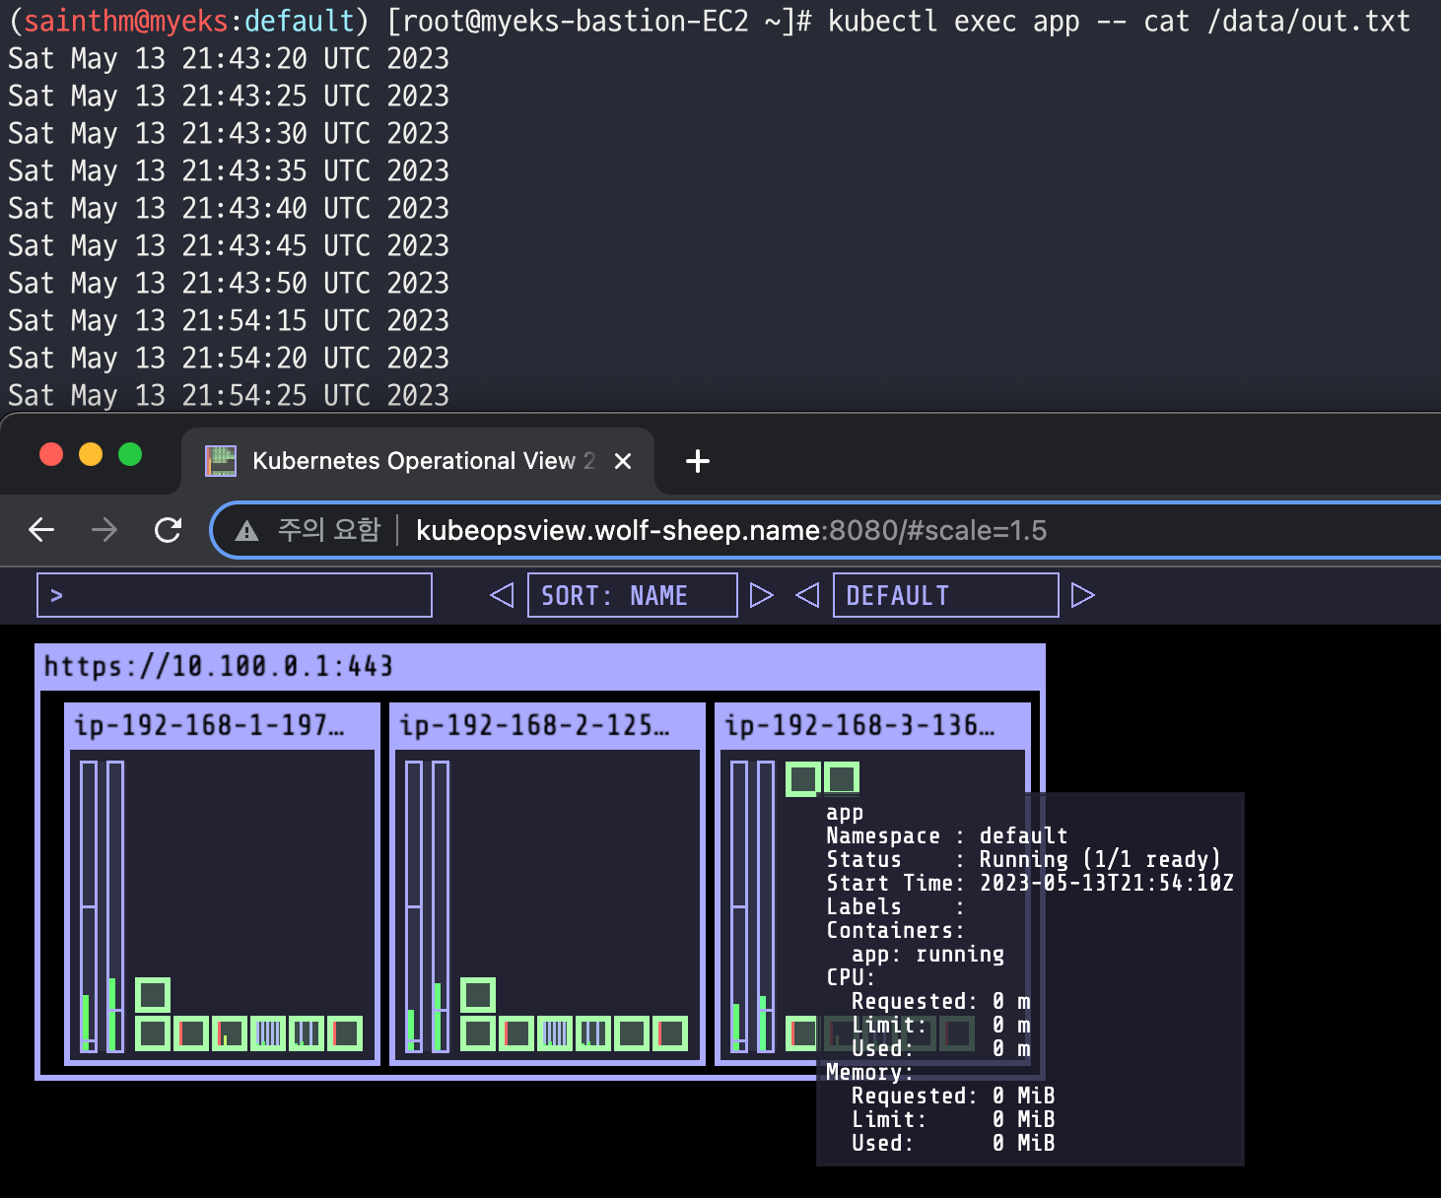
Task: Click the pod filter search box
Action: (x=235, y=595)
